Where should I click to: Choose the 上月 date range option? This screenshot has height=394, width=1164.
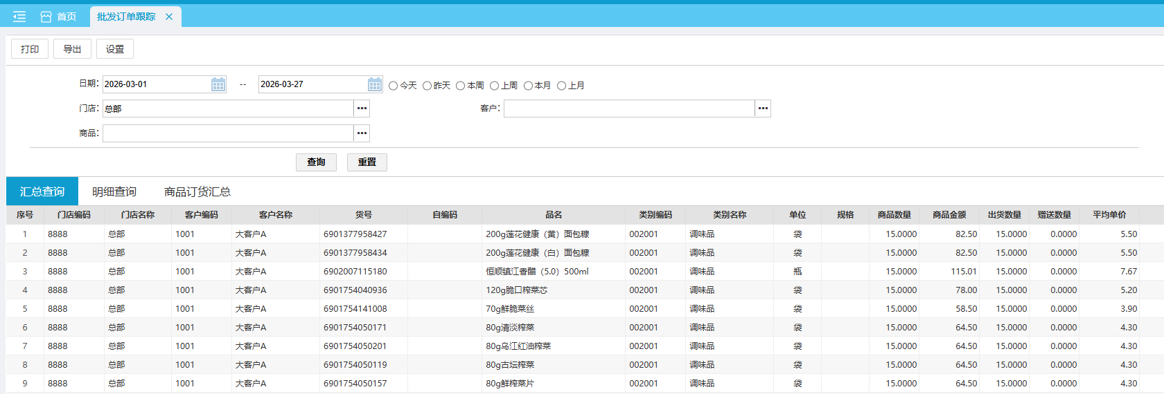562,86
